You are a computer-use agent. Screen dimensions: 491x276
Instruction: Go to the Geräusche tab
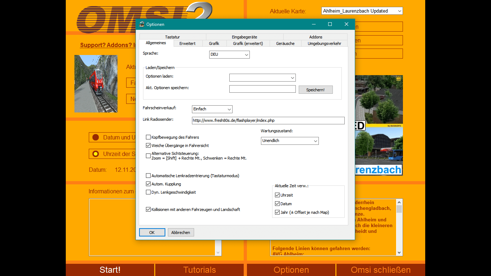point(285,43)
